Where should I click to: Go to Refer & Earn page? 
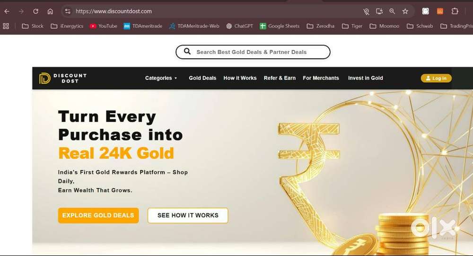click(x=280, y=78)
